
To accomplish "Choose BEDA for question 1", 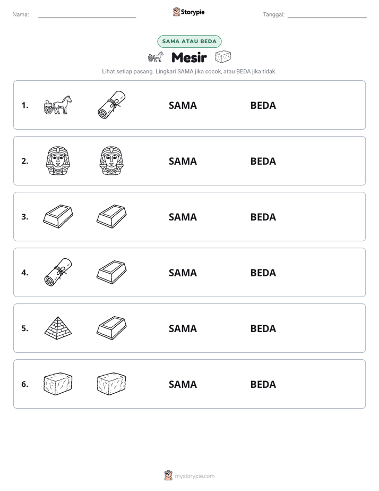I will click(263, 106).
